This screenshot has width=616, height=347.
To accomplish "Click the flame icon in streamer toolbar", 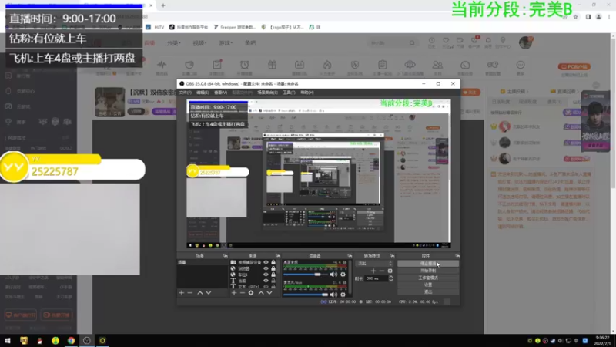I will [327, 65].
